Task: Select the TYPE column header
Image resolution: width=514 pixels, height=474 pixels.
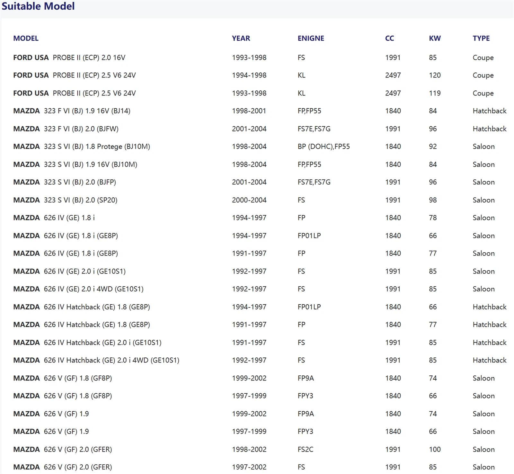Action: click(x=481, y=38)
